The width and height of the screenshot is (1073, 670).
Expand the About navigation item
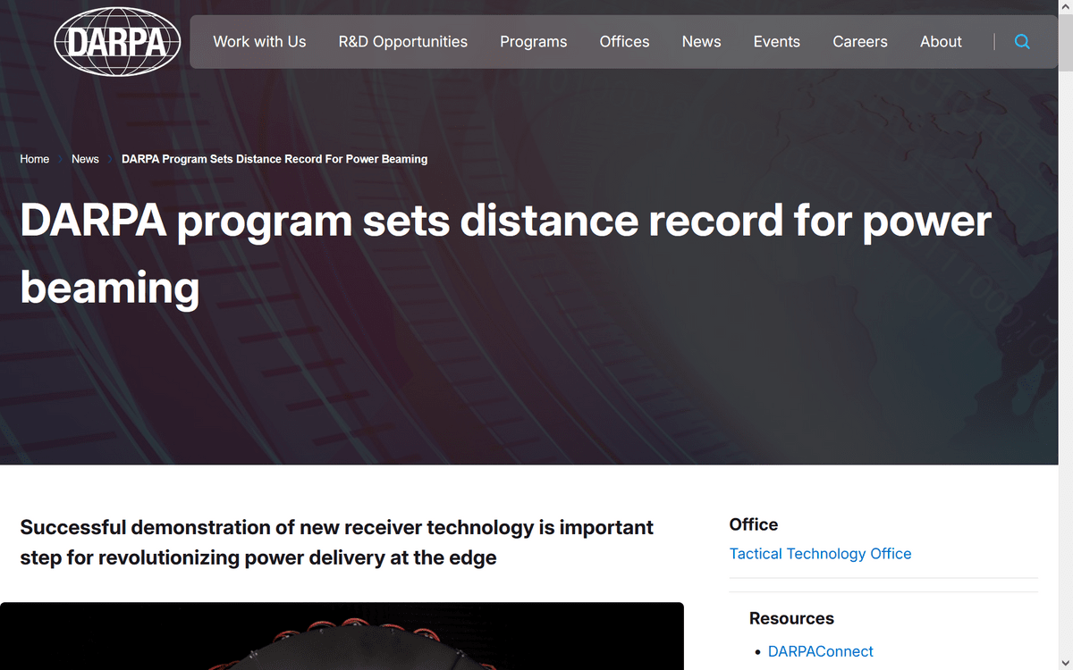click(941, 42)
